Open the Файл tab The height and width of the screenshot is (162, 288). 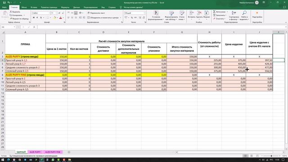[x=4, y=7]
